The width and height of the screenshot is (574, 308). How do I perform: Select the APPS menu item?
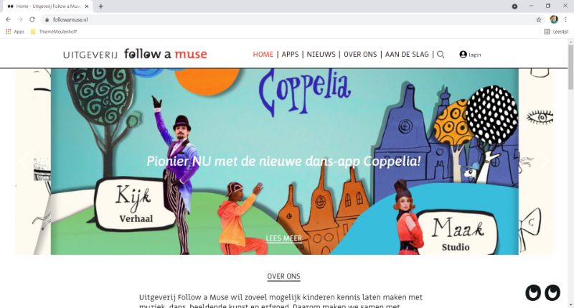291,54
